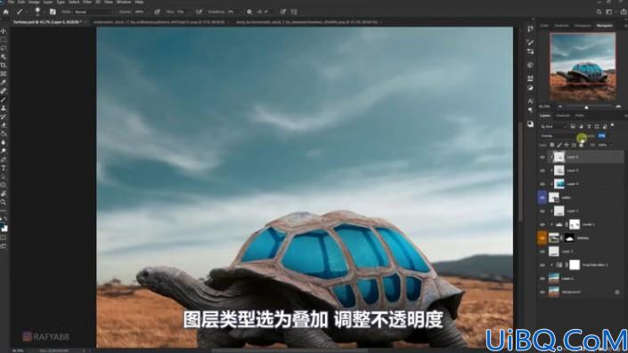Select the Hand tool

tap(4, 194)
